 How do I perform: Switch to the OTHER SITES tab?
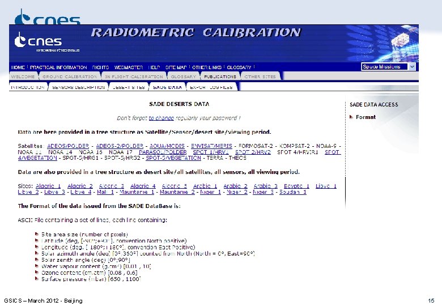[x=260, y=76]
